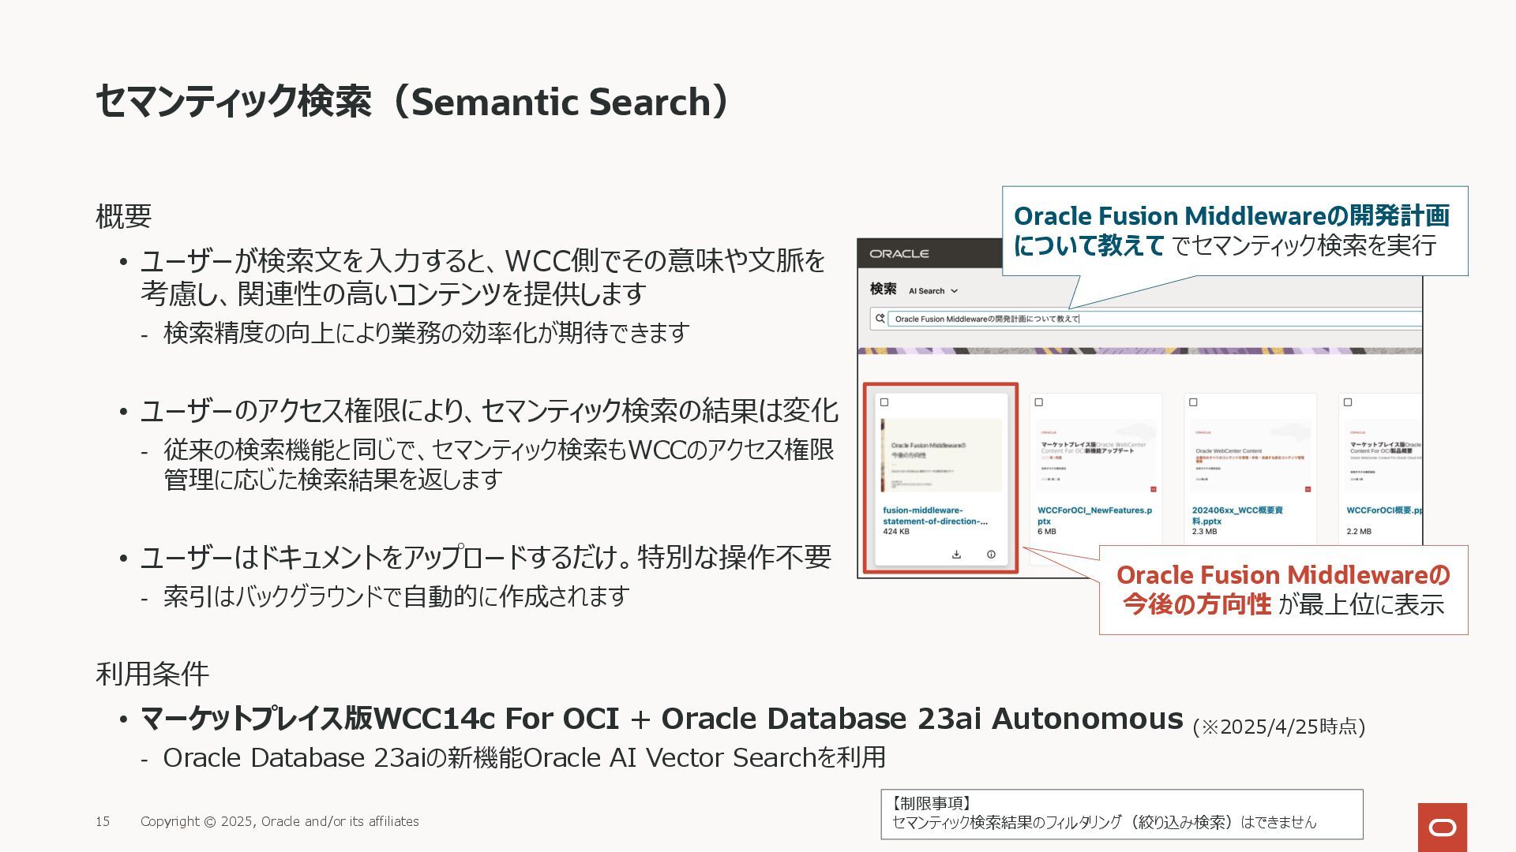Click the 索引はバックグラウンドで自動的に作成されます line
Image resolution: width=1516 pixels, height=852 pixels.
(x=396, y=596)
